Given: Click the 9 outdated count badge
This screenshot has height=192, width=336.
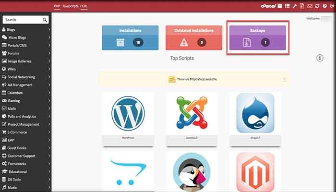Looking at the screenshot, I should point(202,42).
